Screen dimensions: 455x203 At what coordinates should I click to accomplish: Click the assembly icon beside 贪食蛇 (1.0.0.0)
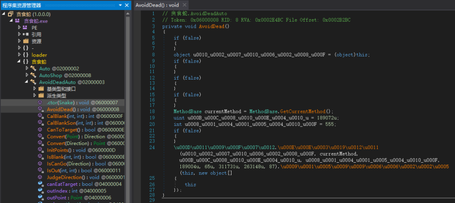click(11, 14)
